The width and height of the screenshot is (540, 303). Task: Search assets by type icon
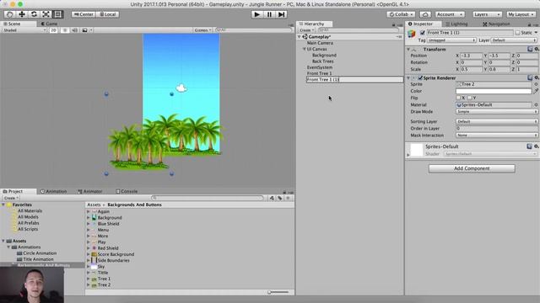pos(272,198)
